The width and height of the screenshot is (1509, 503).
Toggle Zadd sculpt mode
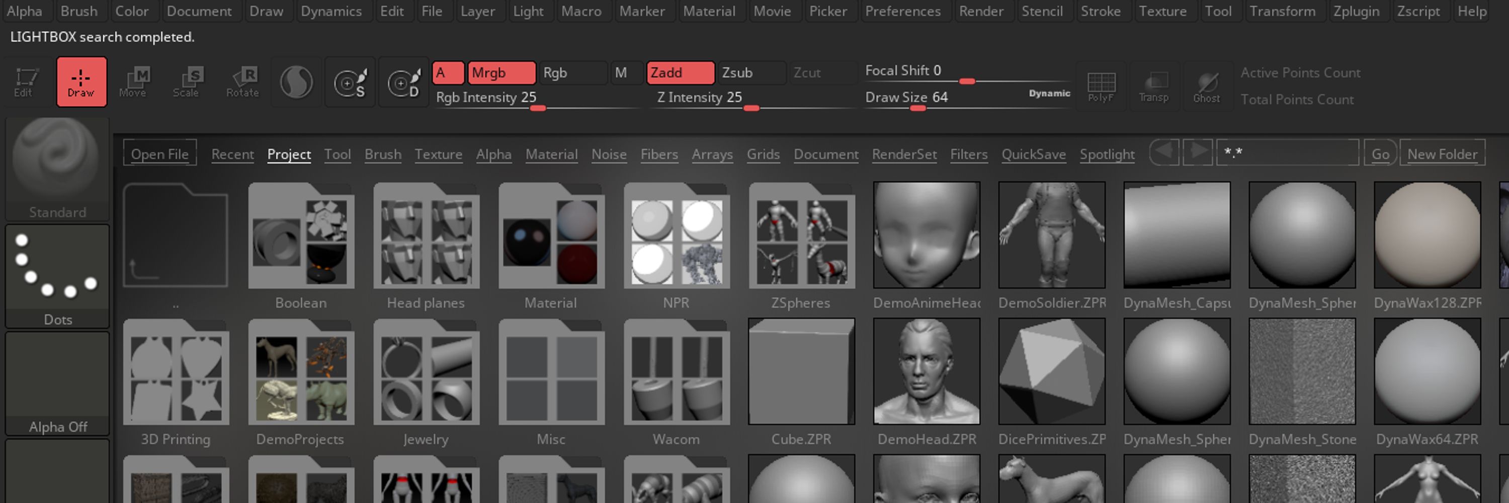(681, 72)
